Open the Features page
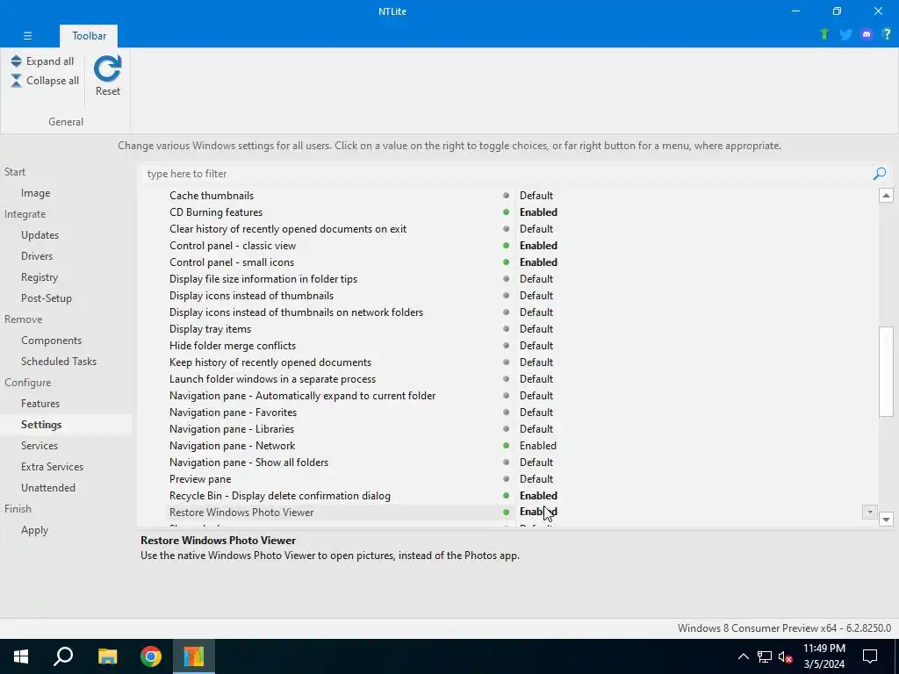The width and height of the screenshot is (899, 674). tap(40, 404)
